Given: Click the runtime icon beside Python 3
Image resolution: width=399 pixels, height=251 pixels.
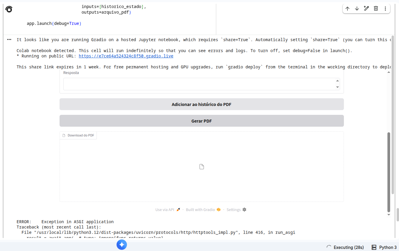Looking at the screenshot, I should pyautogui.click(x=374, y=247).
